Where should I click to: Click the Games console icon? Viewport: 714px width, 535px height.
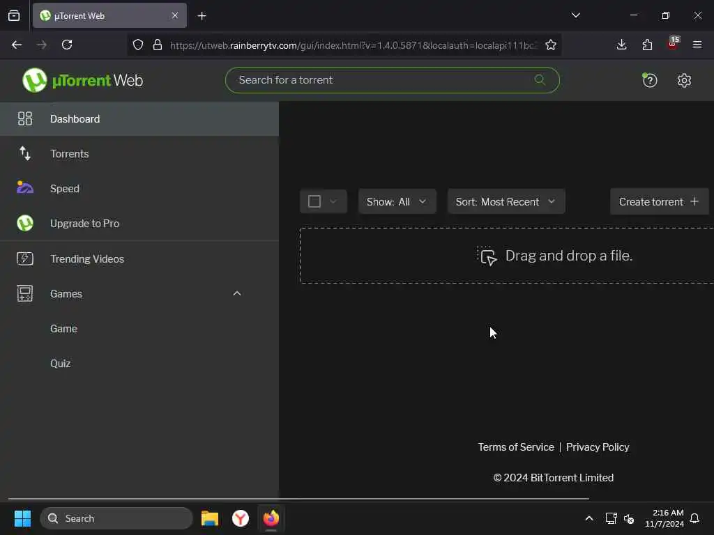point(25,293)
